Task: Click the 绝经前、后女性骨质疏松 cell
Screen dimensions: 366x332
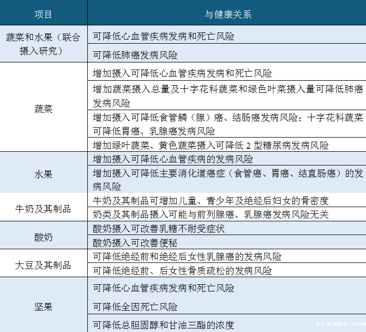Action: 182,271
